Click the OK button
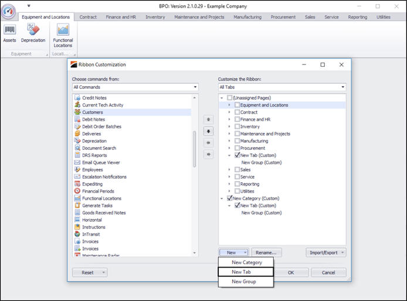The width and height of the screenshot is (407, 301). pyautogui.click(x=291, y=272)
